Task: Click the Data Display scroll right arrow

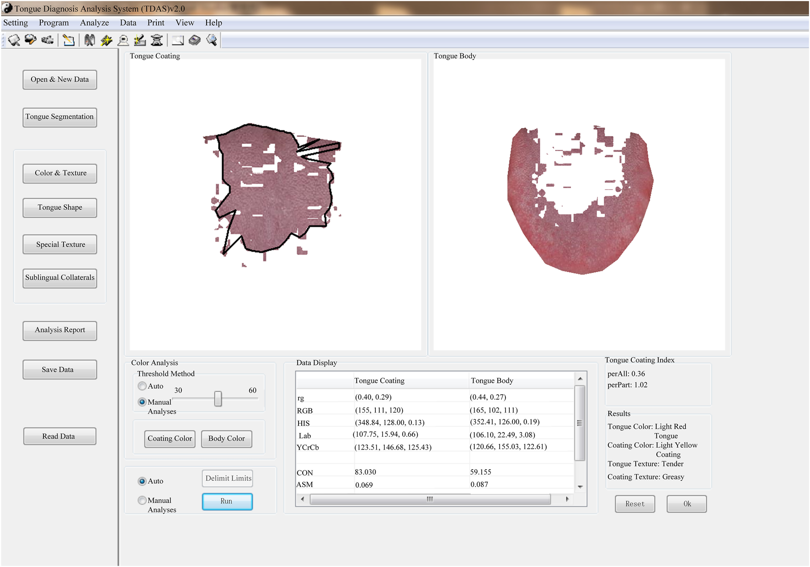Action: click(567, 499)
